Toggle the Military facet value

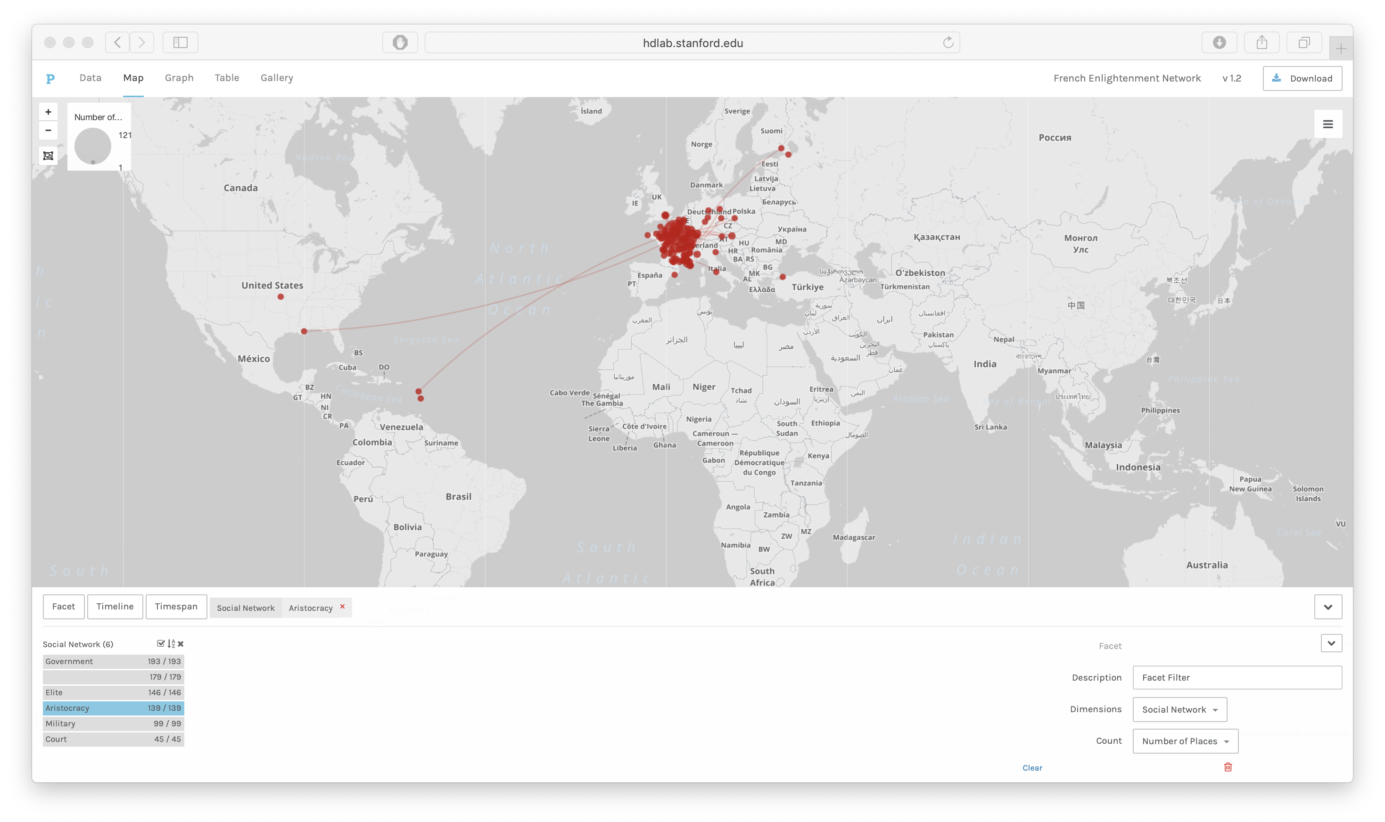pos(114,723)
